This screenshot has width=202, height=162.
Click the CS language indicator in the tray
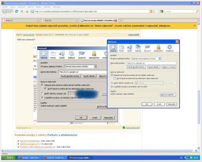pyautogui.click(x=181, y=158)
